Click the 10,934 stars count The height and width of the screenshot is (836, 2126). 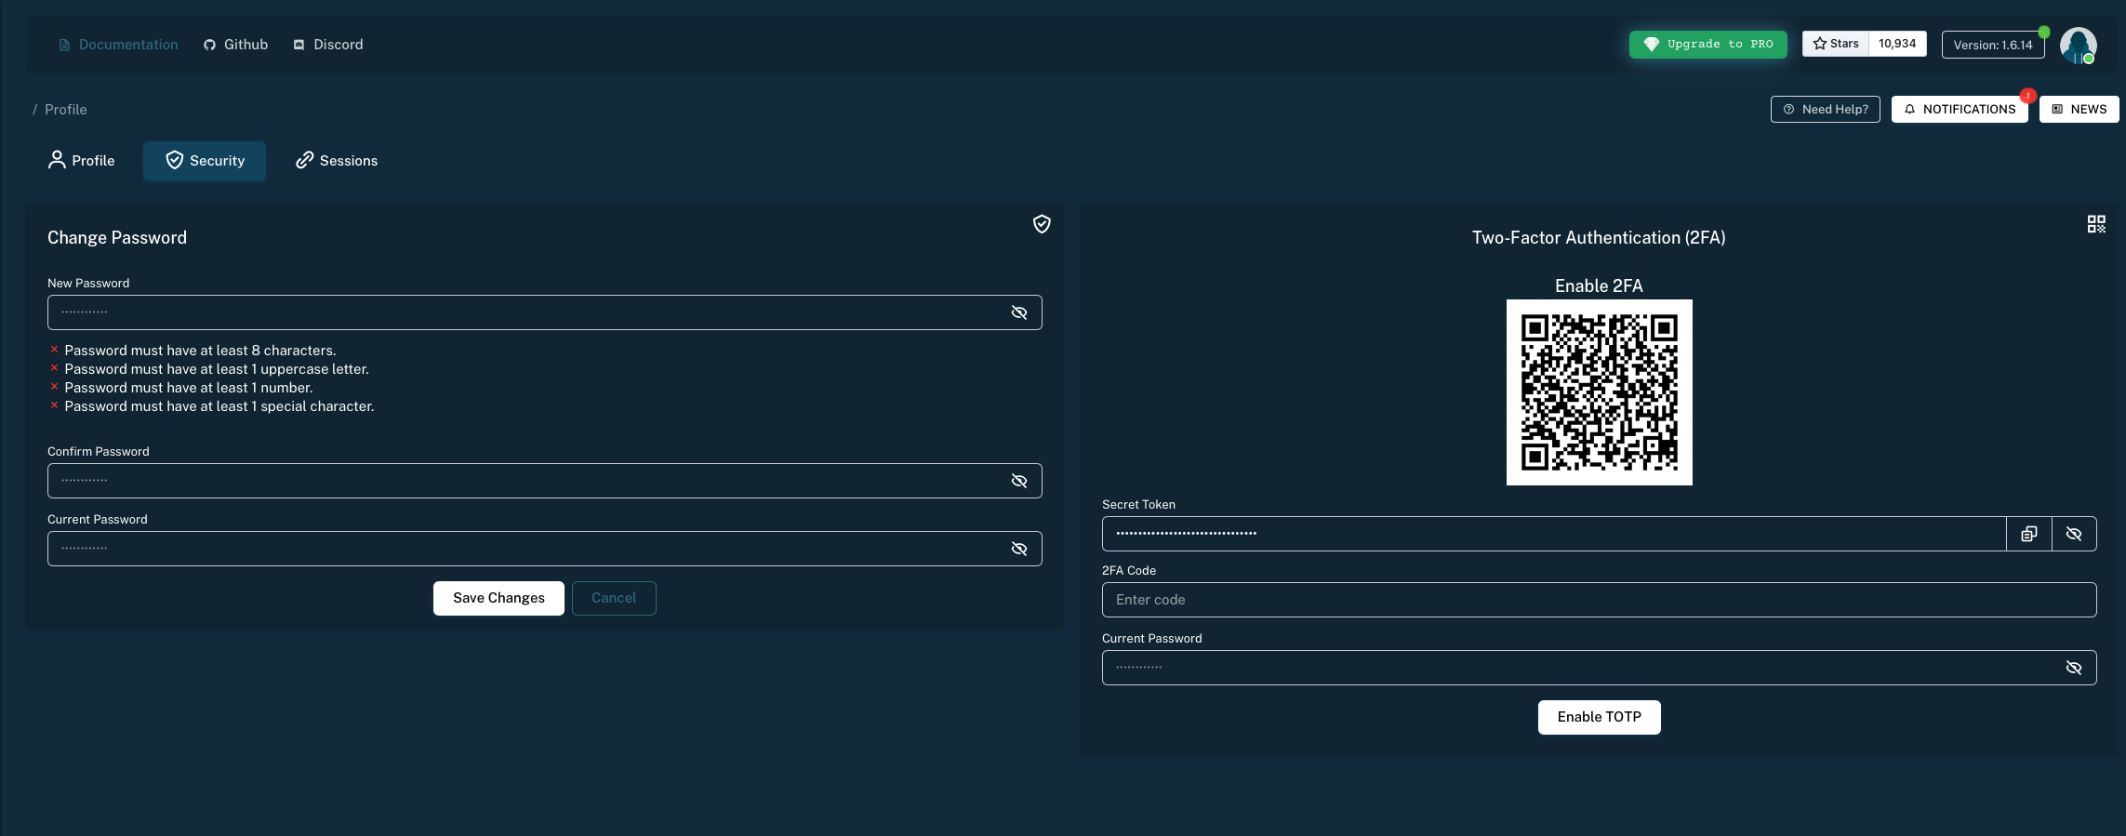pyautogui.click(x=1897, y=44)
